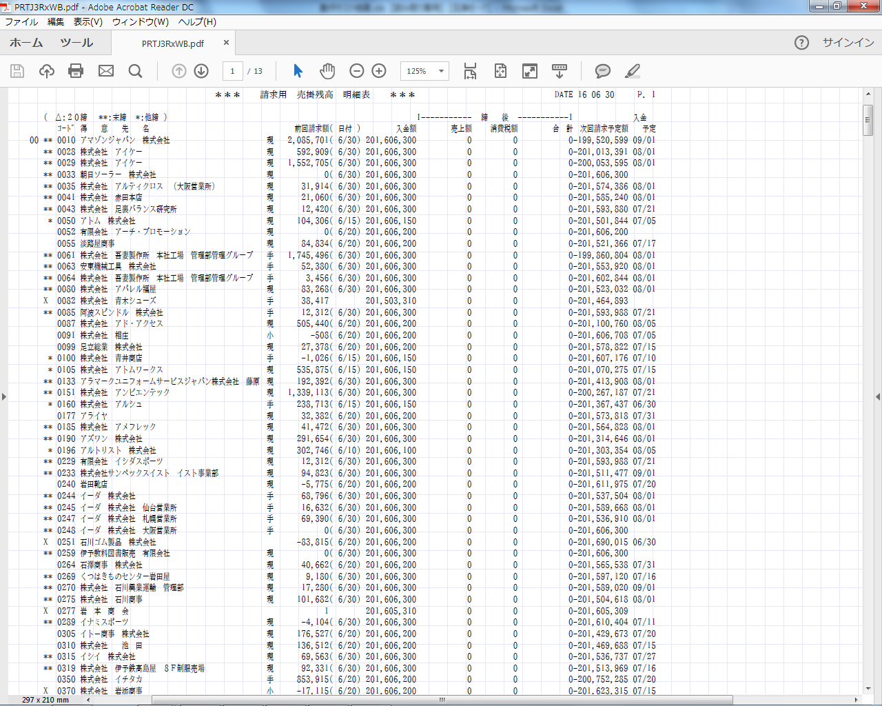The width and height of the screenshot is (882, 706).
Task: Choose the selection arrow tool
Action: (x=298, y=71)
